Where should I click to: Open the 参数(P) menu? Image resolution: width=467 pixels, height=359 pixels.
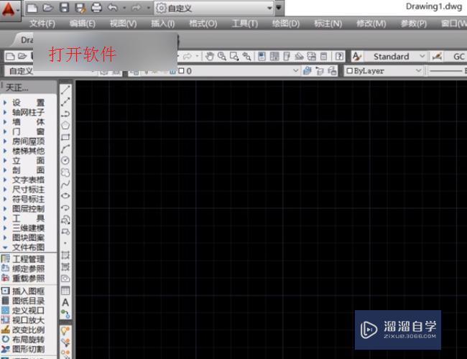(413, 24)
